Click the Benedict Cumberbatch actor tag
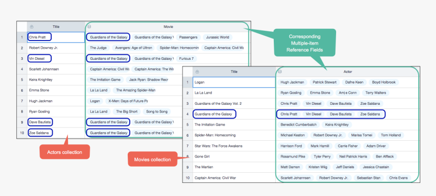Image resolution: width=436 pixels, height=196 pixels. pos(299,125)
